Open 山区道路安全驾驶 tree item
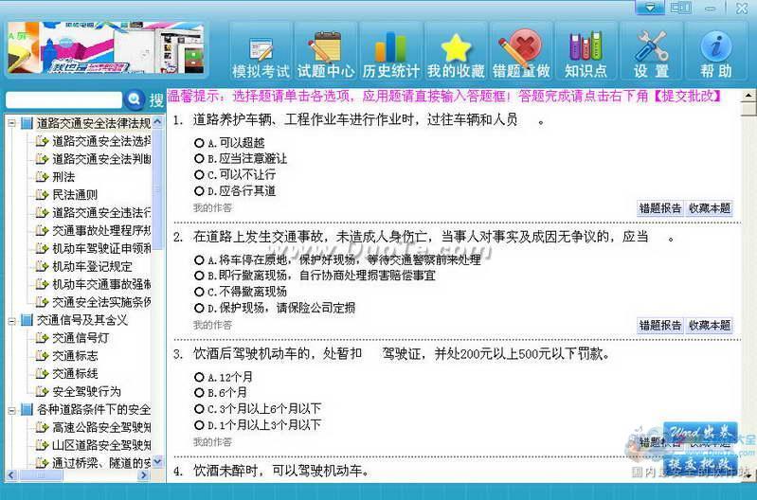 point(101,445)
